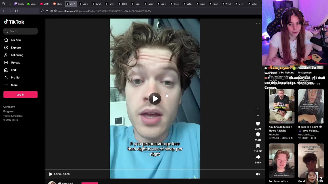
Task: Click the dj.ormond author name
Action: point(66,183)
